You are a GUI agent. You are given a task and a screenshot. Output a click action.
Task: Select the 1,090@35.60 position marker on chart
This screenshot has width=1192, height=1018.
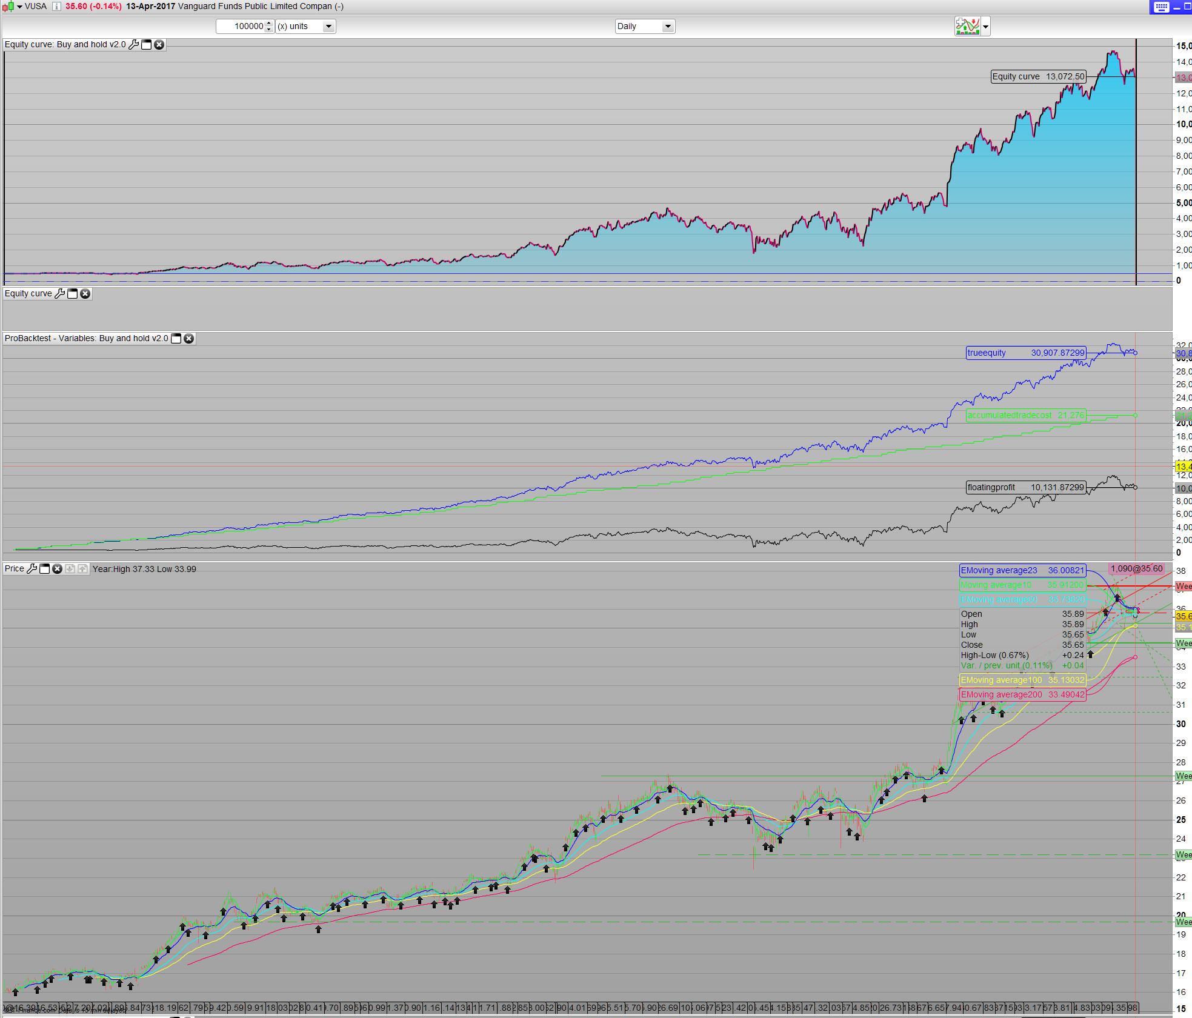1136,568
